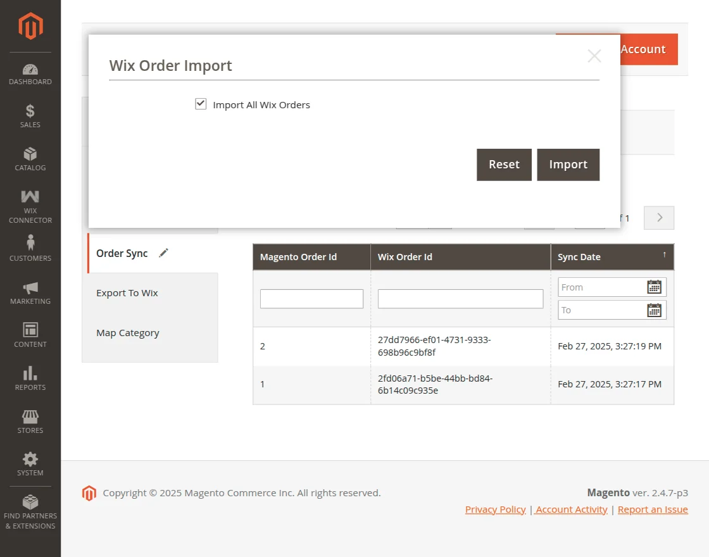
Task: Click the pencil icon beside Order Sync
Action: [x=164, y=253]
